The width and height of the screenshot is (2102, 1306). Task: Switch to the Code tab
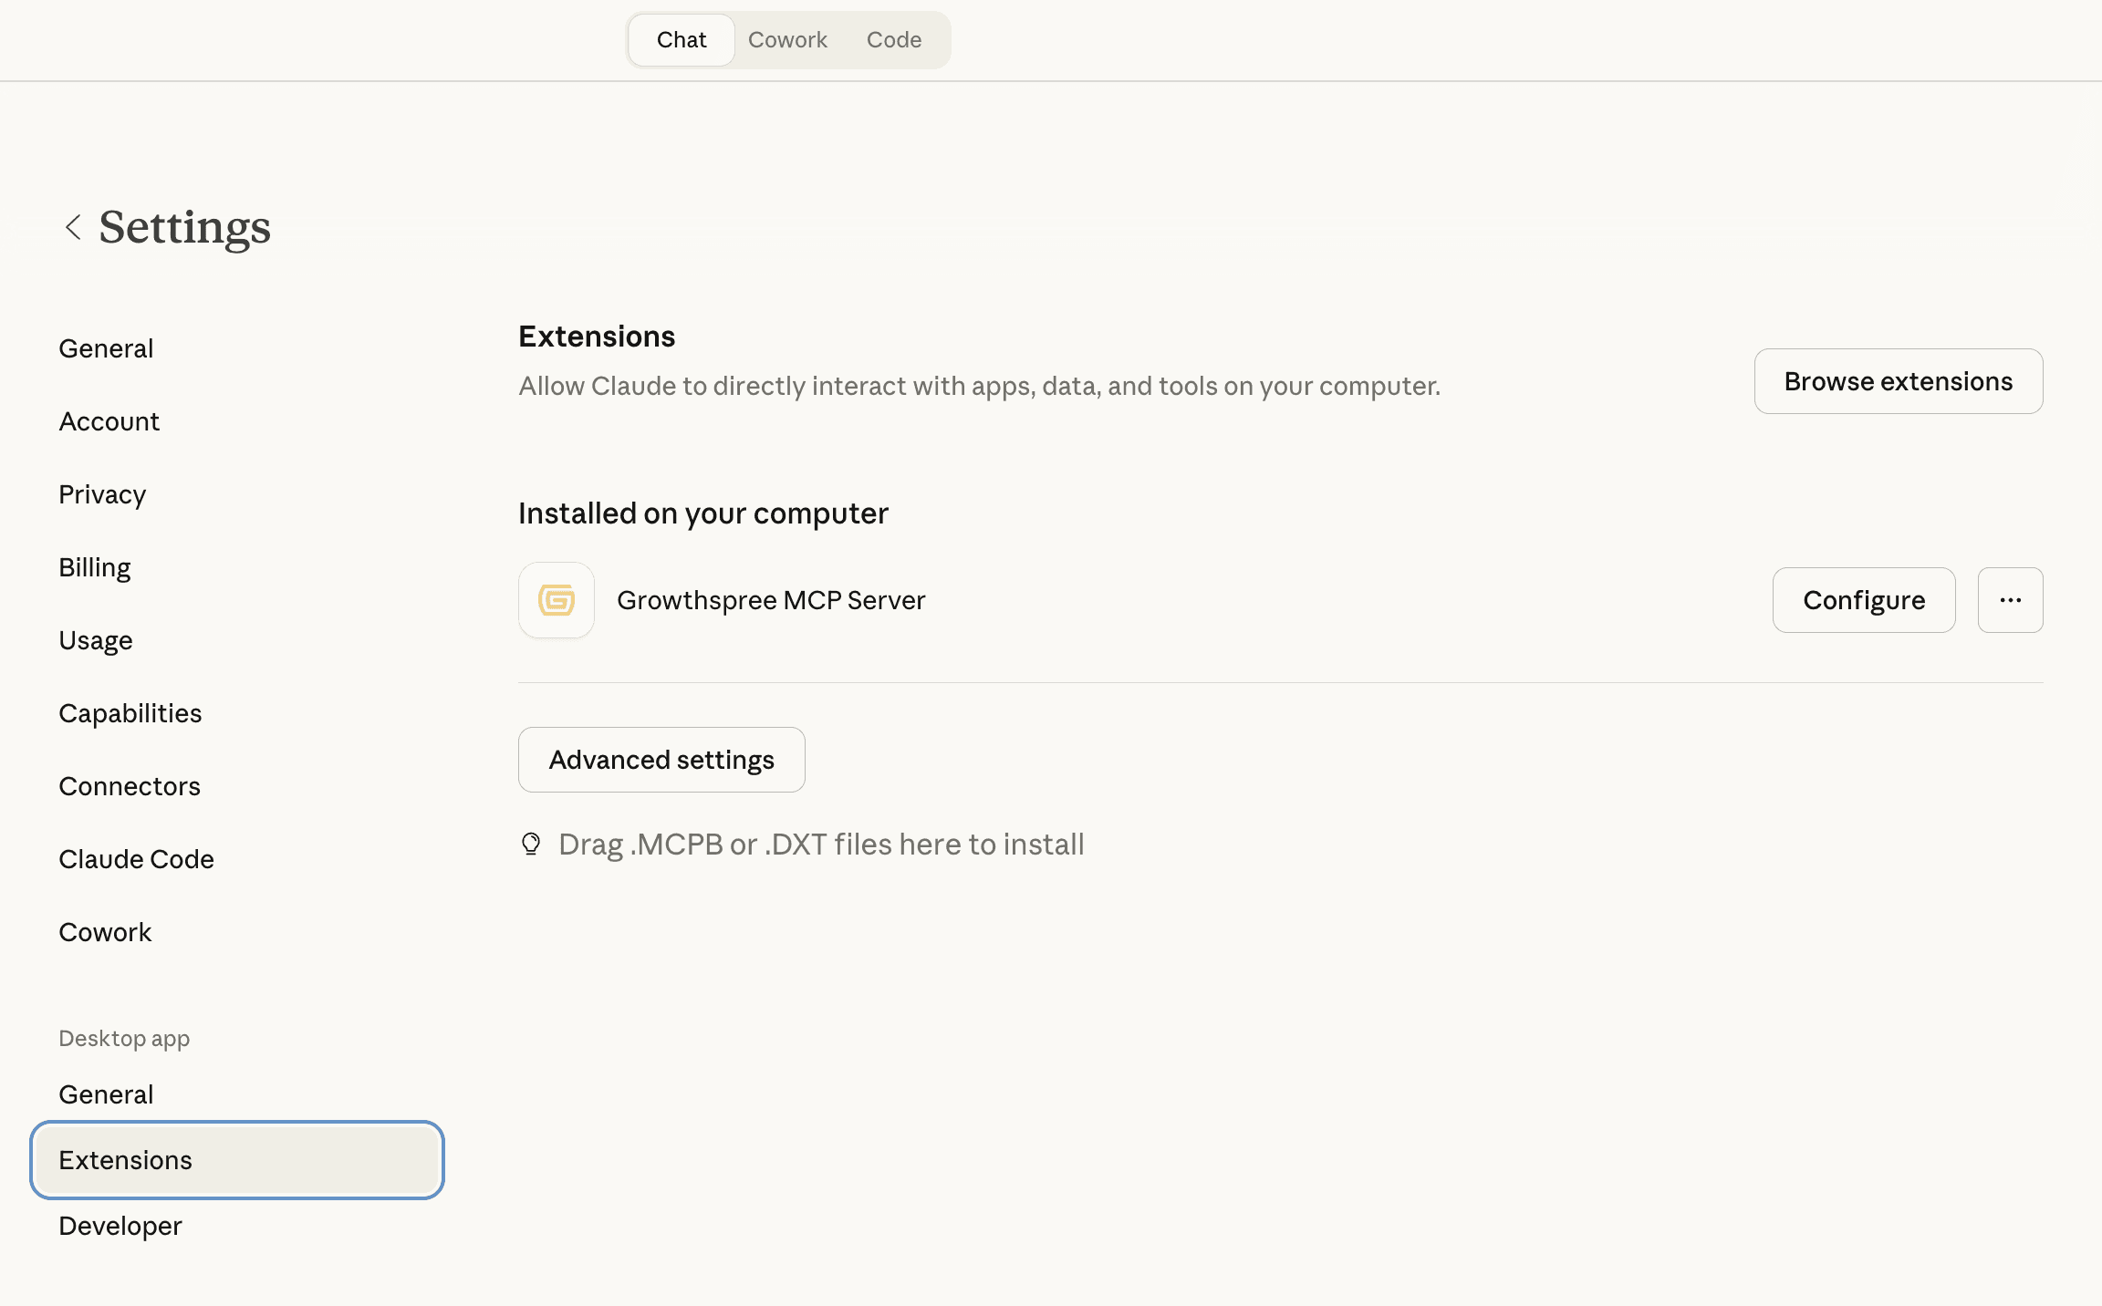pos(894,40)
